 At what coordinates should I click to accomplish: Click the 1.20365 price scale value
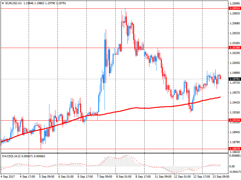235,43
